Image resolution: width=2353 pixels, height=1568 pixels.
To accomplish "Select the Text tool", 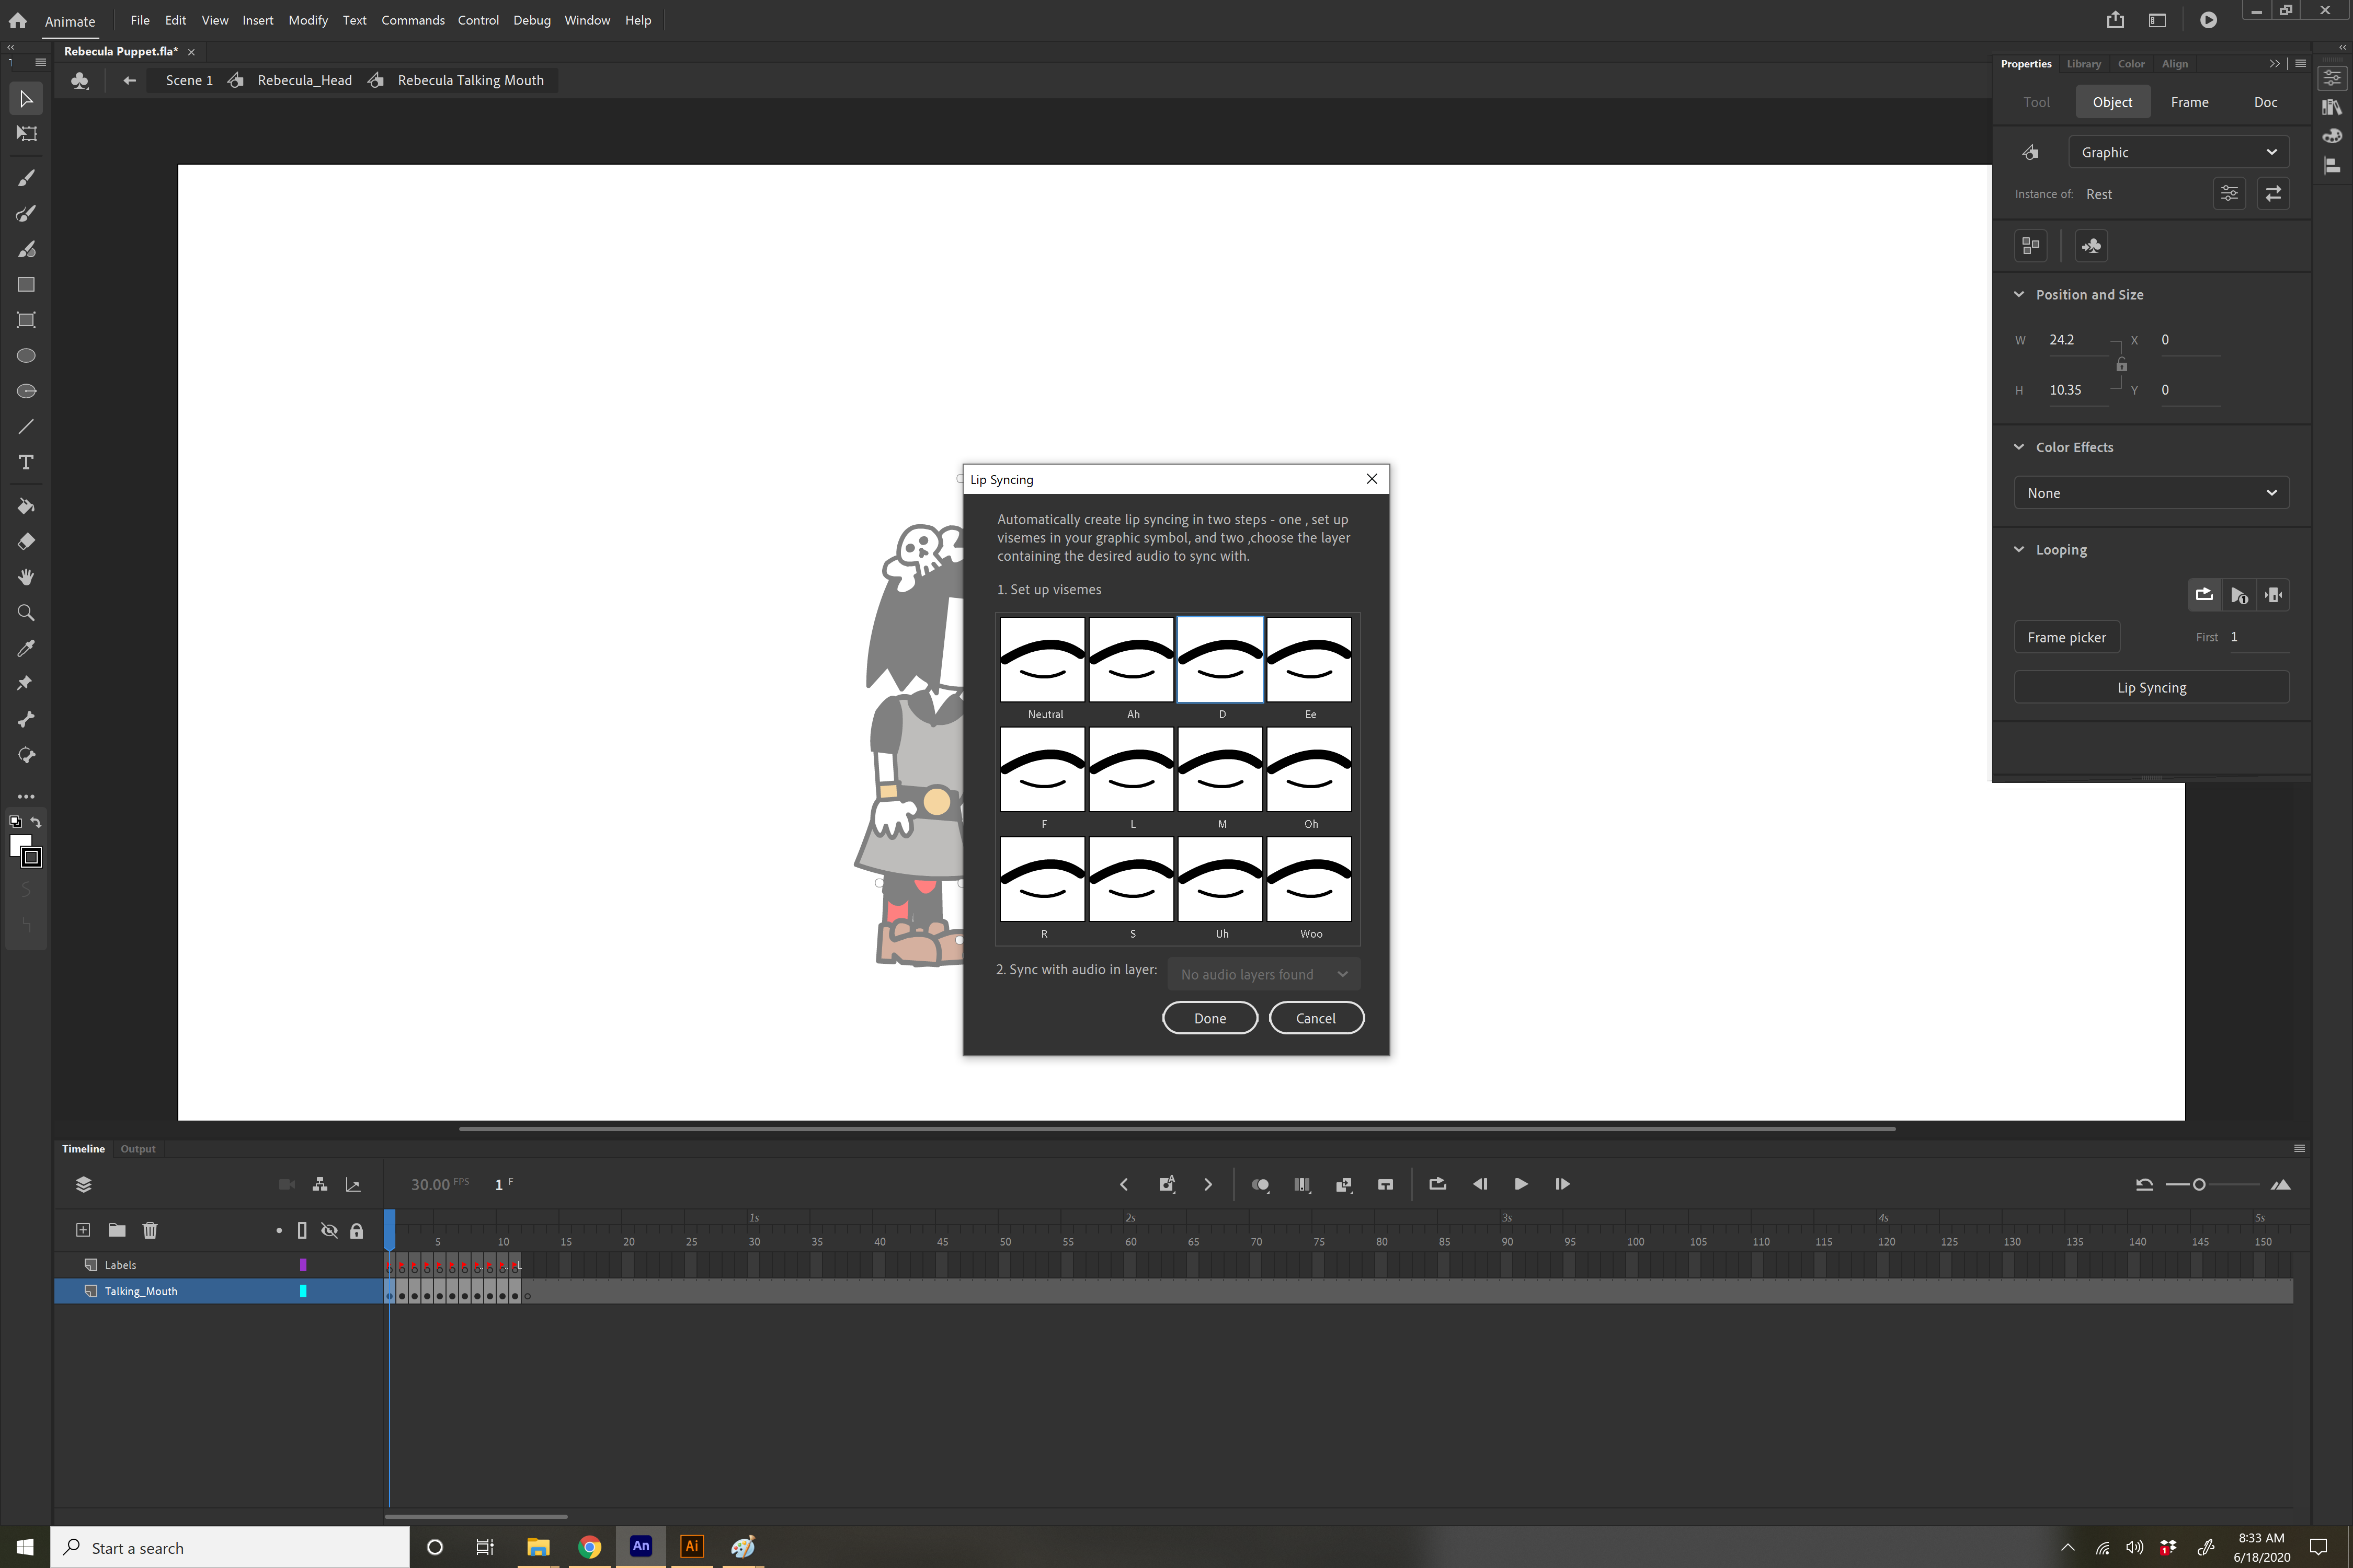I will tap(26, 462).
